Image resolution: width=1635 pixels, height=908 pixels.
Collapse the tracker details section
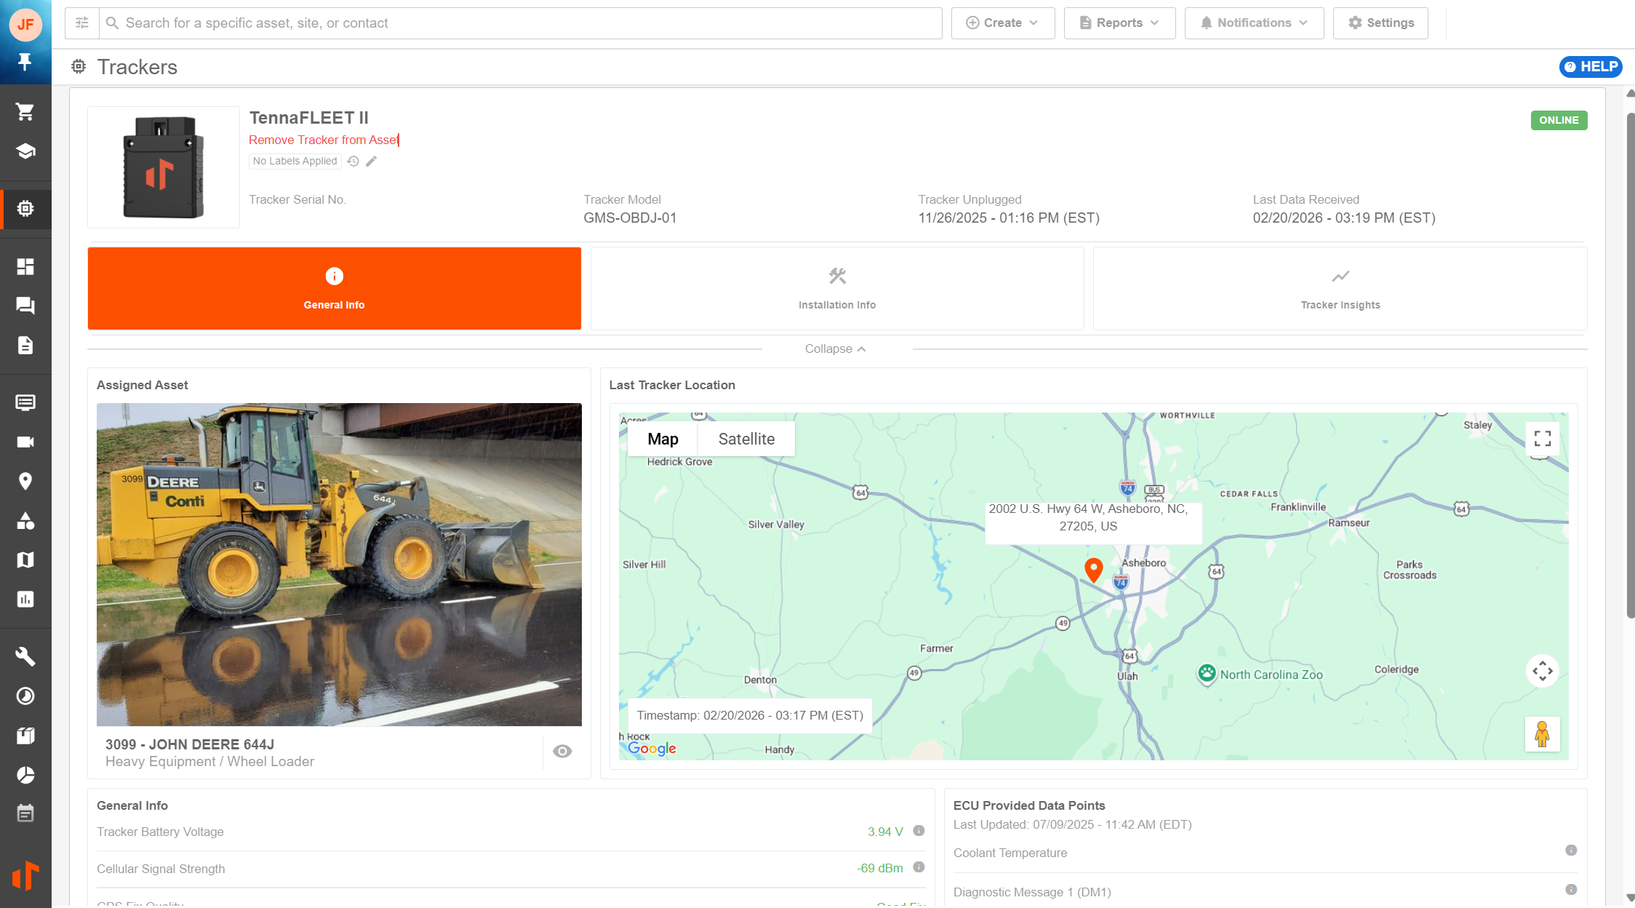[835, 349]
